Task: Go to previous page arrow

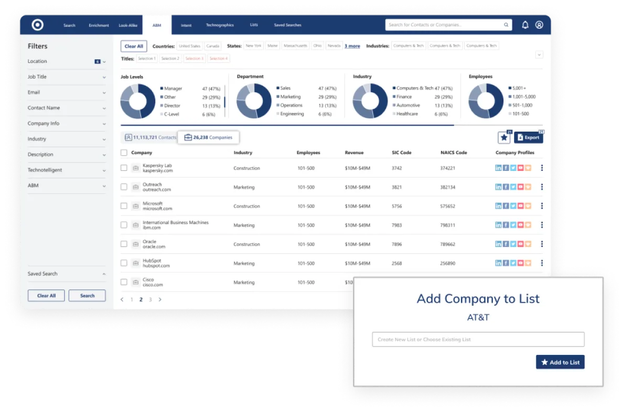Action: click(x=122, y=300)
